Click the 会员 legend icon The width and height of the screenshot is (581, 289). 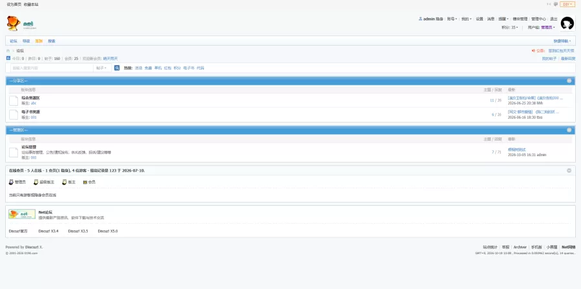point(85,183)
